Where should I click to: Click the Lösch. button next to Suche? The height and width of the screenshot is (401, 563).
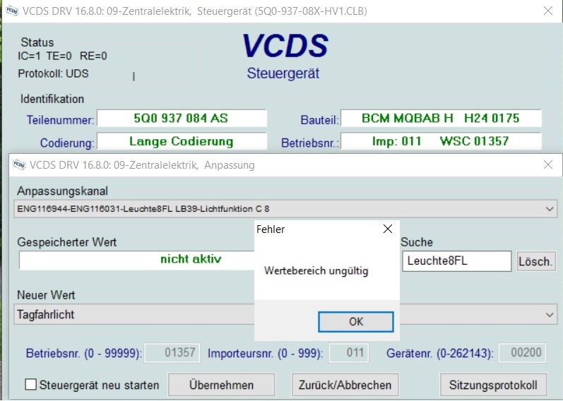[535, 261]
